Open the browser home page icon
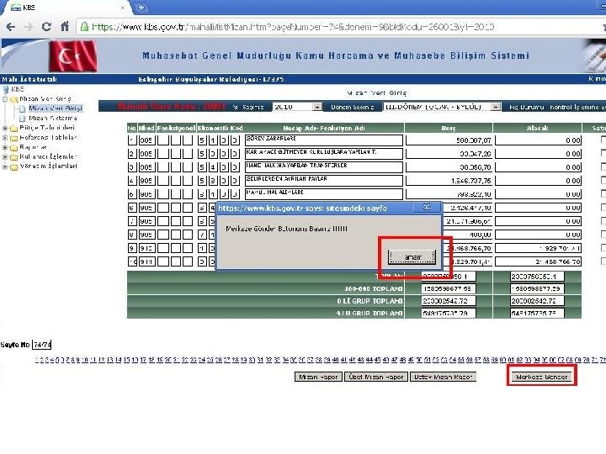 [x=65, y=26]
